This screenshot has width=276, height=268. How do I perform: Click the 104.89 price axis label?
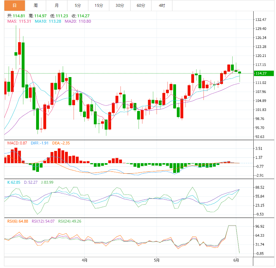261,101
